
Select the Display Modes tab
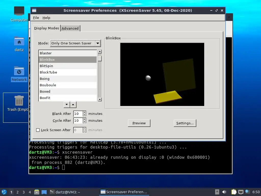pos(46,28)
